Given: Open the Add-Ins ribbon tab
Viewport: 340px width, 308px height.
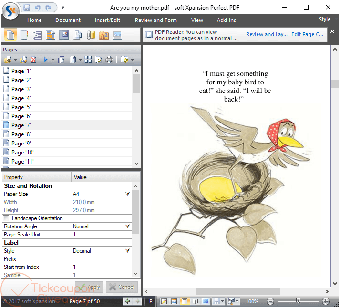Looking at the screenshot, I should [227, 20].
